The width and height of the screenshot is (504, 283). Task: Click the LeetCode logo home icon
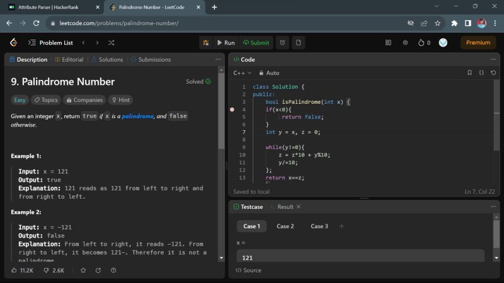[x=14, y=43]
